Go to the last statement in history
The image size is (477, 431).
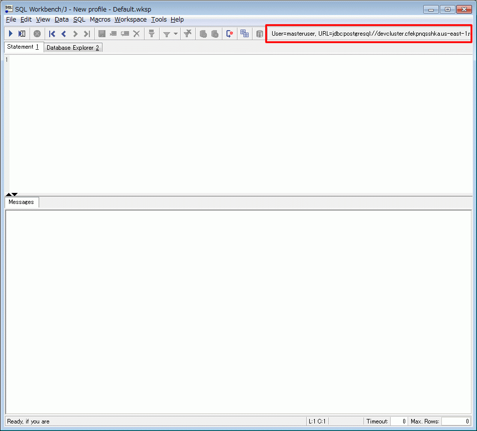pos(87,34)
